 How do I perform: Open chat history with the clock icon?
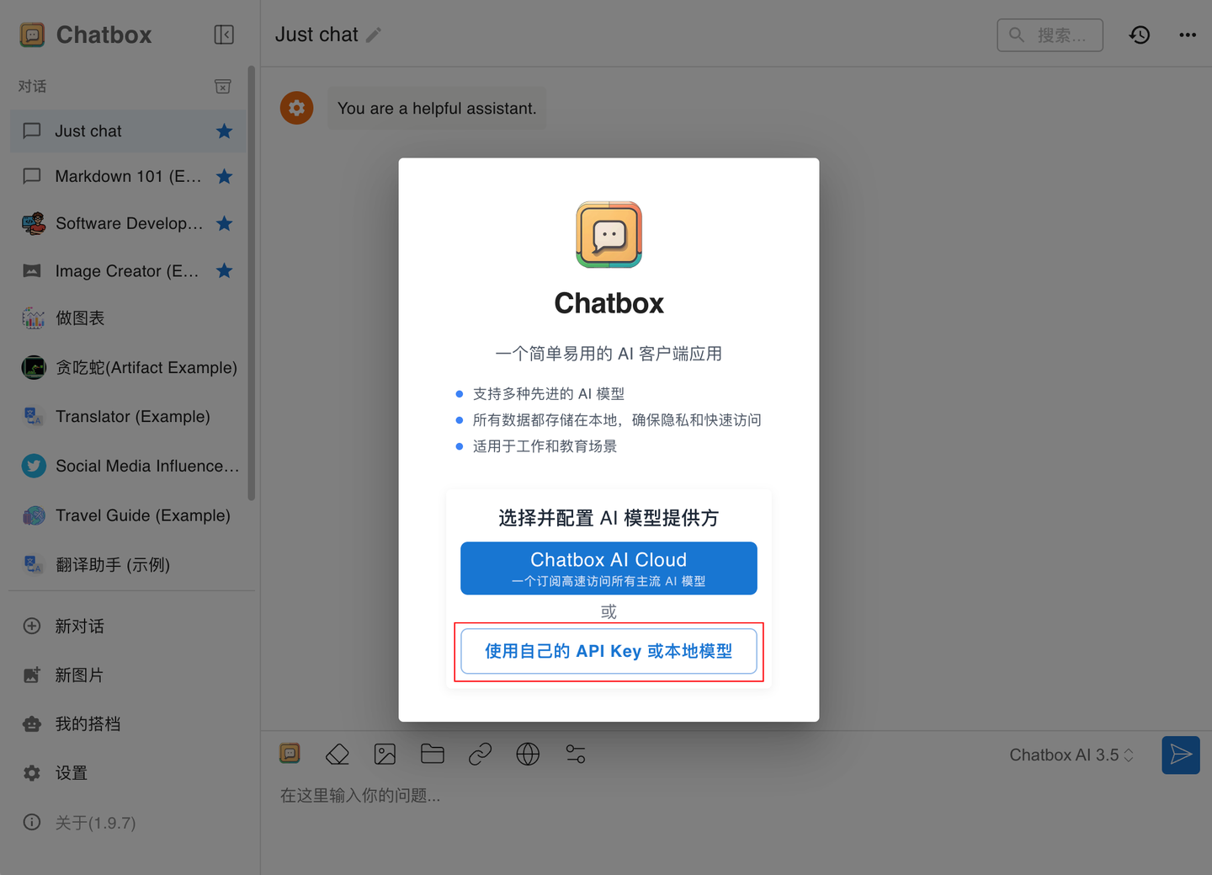1139,35
